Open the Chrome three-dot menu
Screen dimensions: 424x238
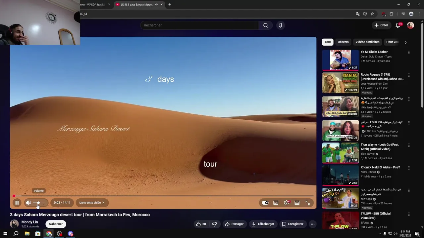tap(419, 14)
